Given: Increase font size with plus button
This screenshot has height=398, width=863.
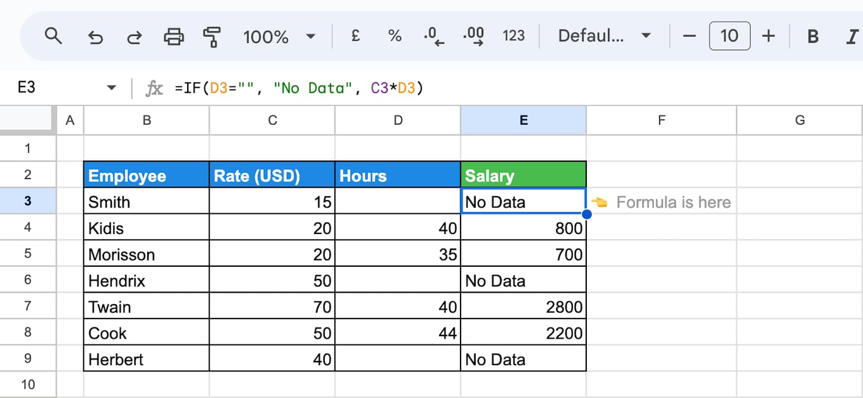Looking at the screenshot, I should (768, 36).
